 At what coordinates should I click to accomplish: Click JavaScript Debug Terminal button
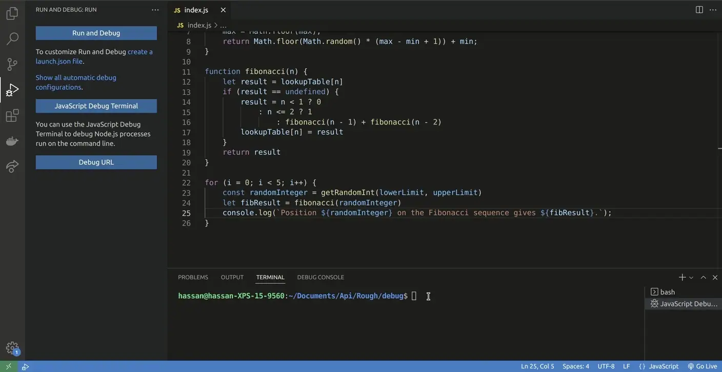coord(96,106)
